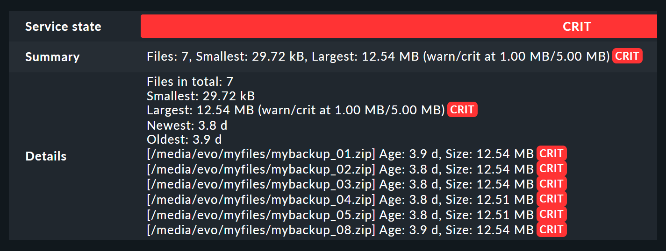Click the Service state row label
666x251 pixels.
click(63, 27)
